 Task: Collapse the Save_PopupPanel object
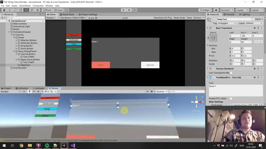pyautogui.click(x=14, y=51)
